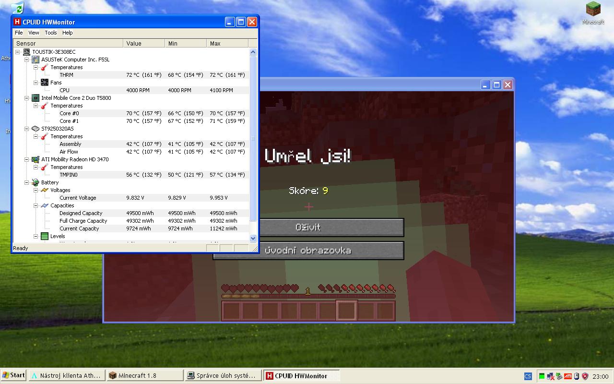Click thermometer icon under Intel CPU Temperatures

45,106
